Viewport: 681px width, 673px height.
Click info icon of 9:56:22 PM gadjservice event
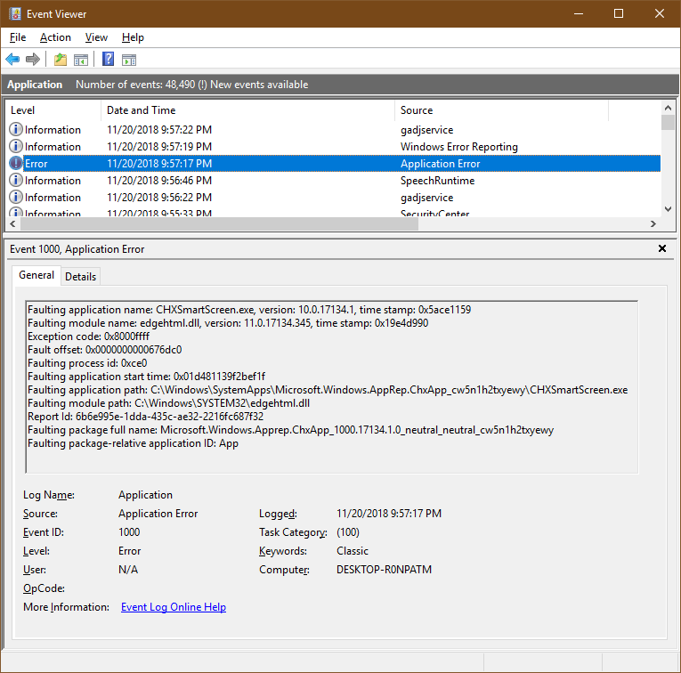[x=16, y=197]
